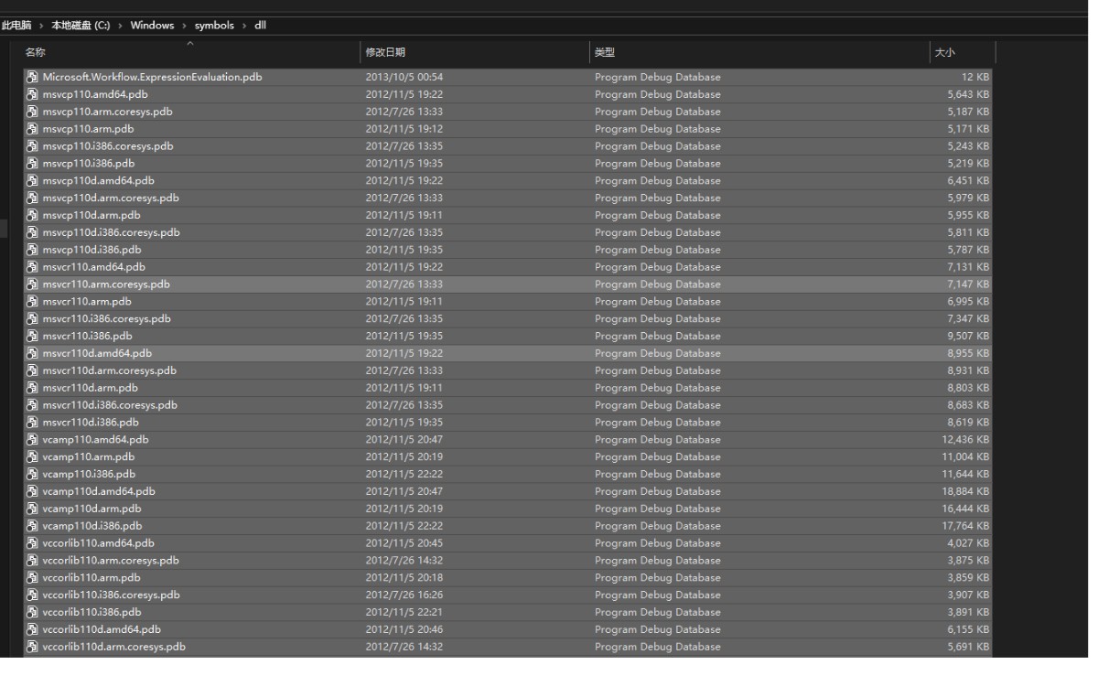The height and width of the screenshot is (697, 1098).
Task: Click Program Debug Database type of vcamp110d.arm.pdb
Action: (658, 509)
